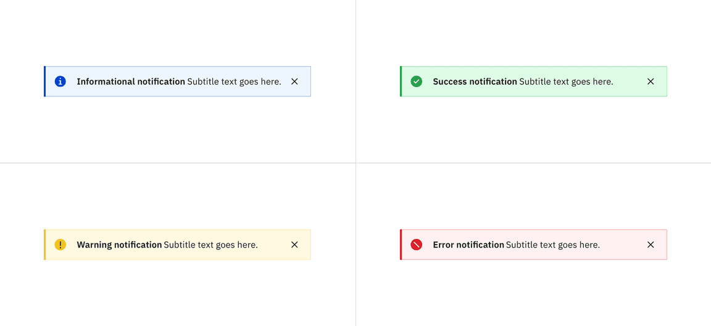Click the blue info icon
Screen dimensions: 711x326
[60, 81]
